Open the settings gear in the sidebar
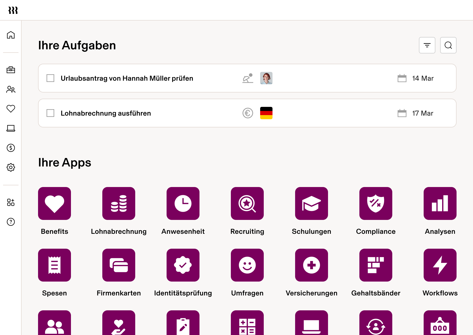The width and height of the screenshot is (473, 335). [11, 167]
